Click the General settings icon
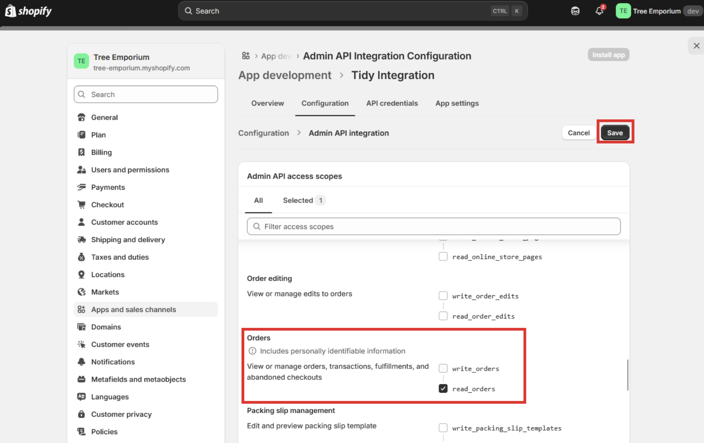 [x=81, y=117]
